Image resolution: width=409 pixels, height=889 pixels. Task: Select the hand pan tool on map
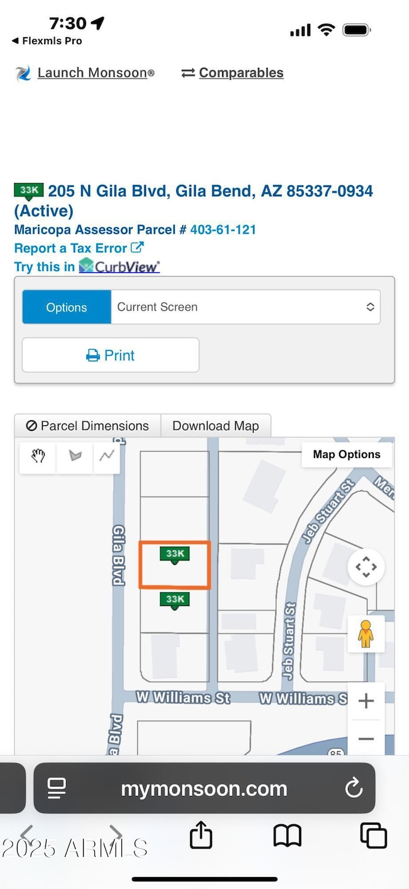tap(38, 456)
